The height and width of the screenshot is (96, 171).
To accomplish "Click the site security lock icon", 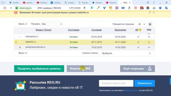I will click(17, 8).
